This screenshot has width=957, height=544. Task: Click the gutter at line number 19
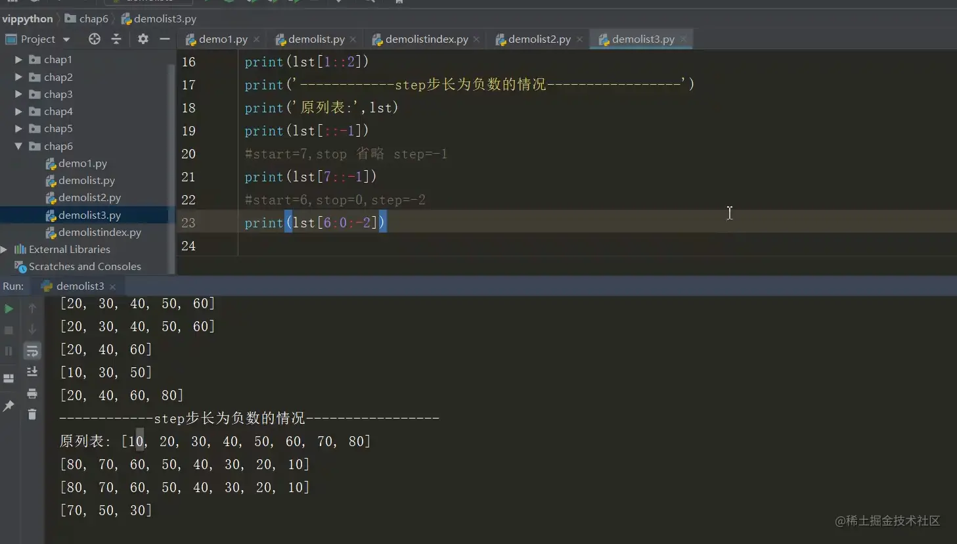[189, 131]
